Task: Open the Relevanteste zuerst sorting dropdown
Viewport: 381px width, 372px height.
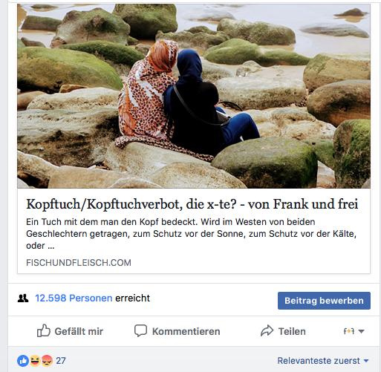Action: point(323,361)
